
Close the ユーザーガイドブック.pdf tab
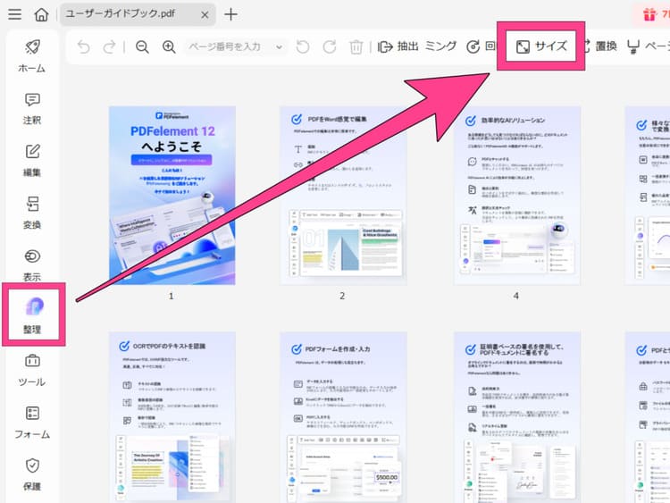click(x=205, y=15)
